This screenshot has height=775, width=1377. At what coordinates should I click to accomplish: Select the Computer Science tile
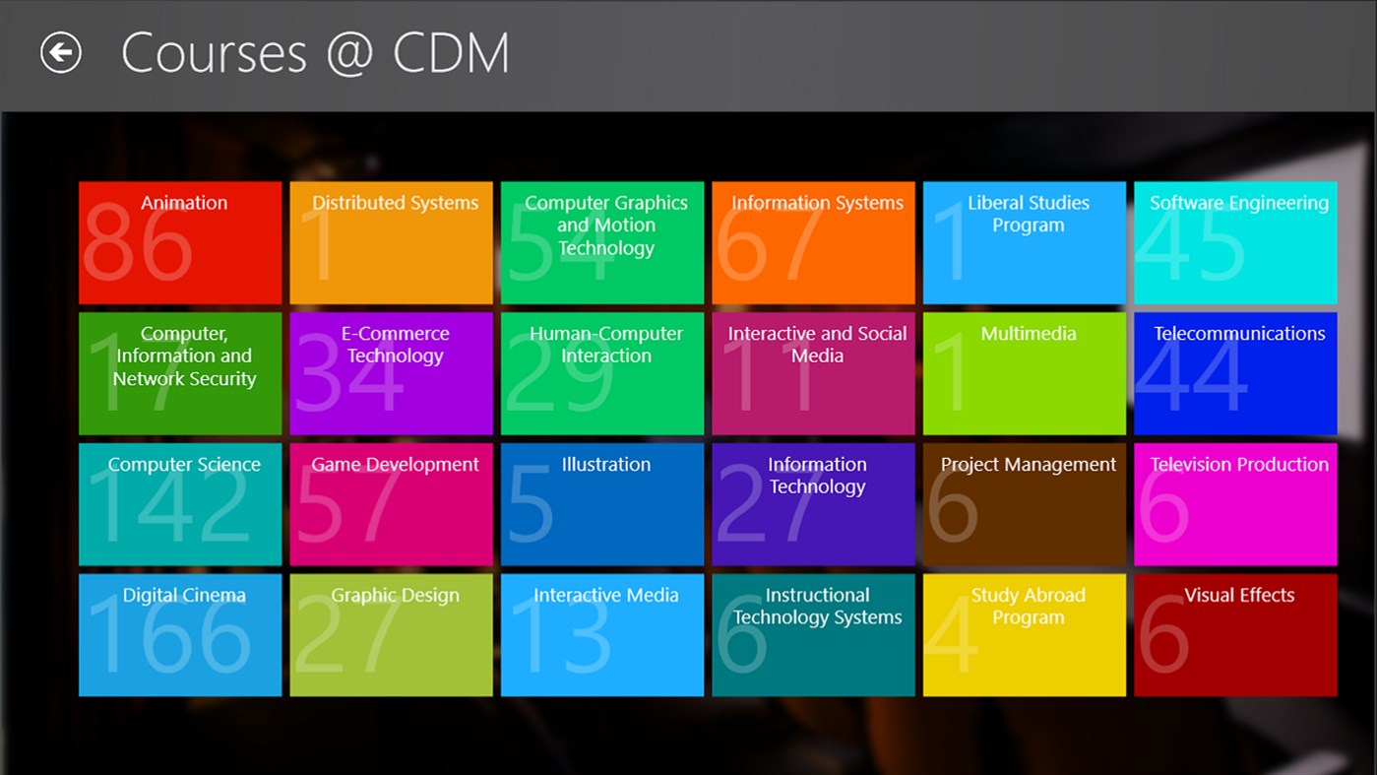[179, 504]
